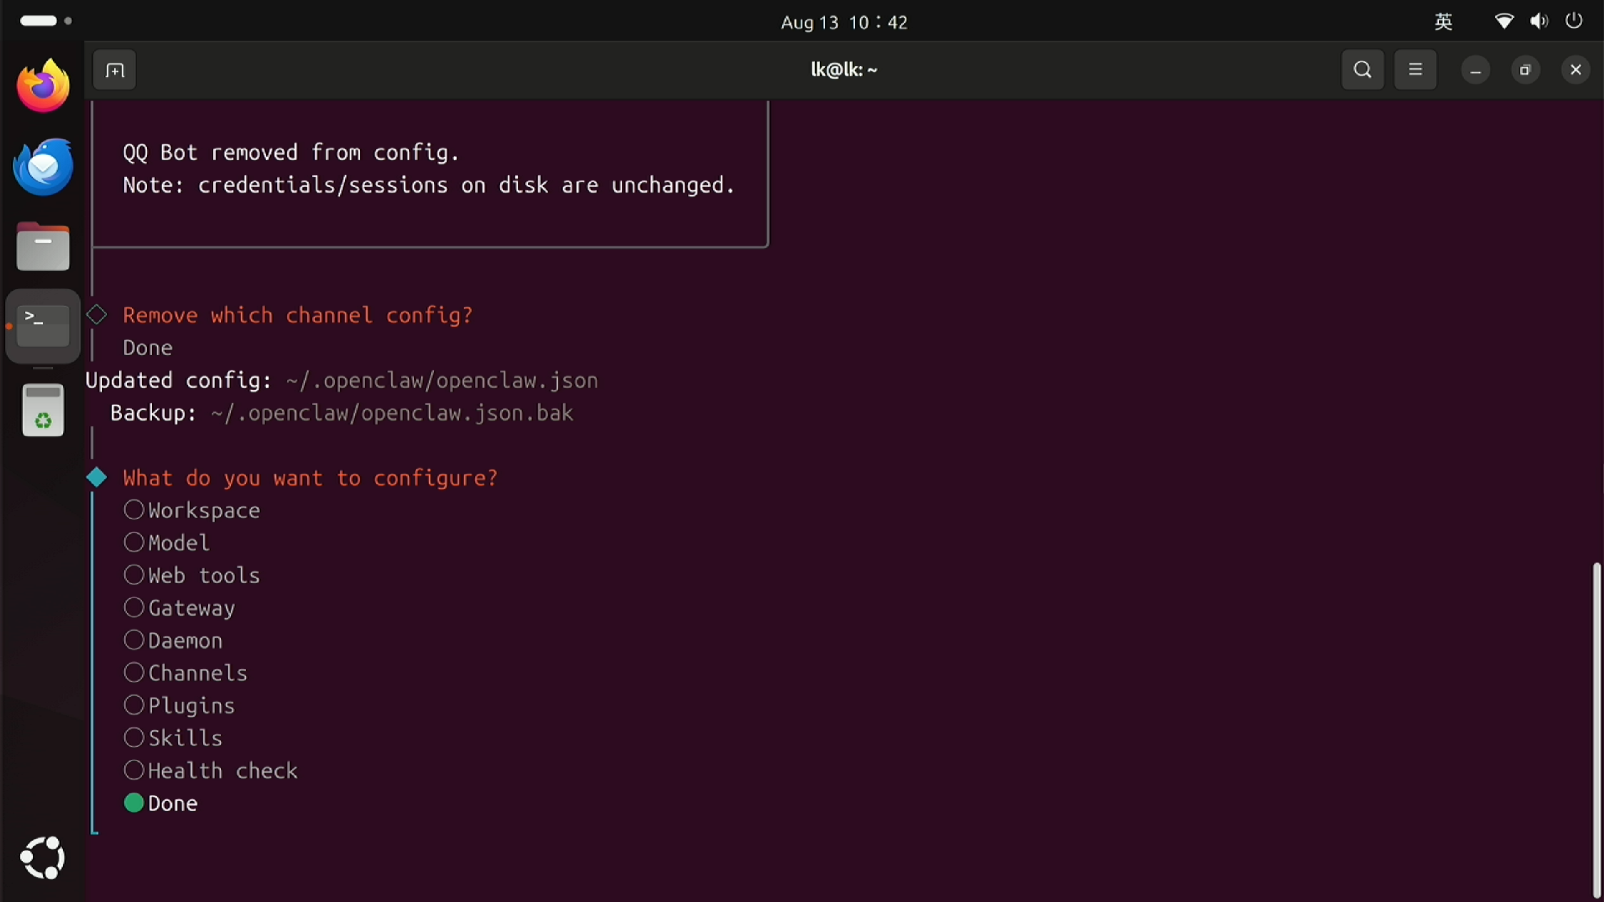Screen dimensions: 1604x902
Task: Open the date and time calendar
Action: click(x=844, y=23)
